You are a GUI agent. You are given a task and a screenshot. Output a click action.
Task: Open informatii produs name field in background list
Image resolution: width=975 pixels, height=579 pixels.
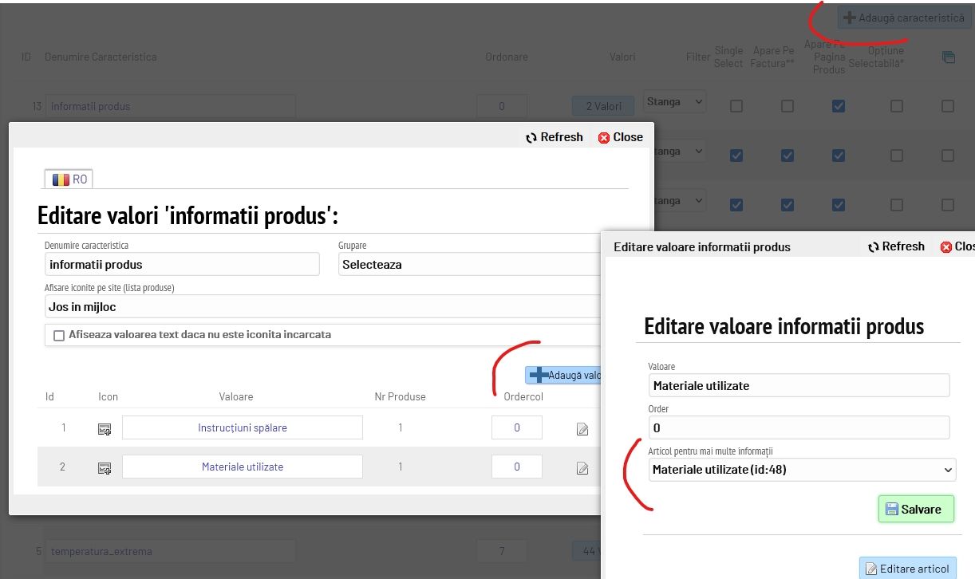pos(170,106)
